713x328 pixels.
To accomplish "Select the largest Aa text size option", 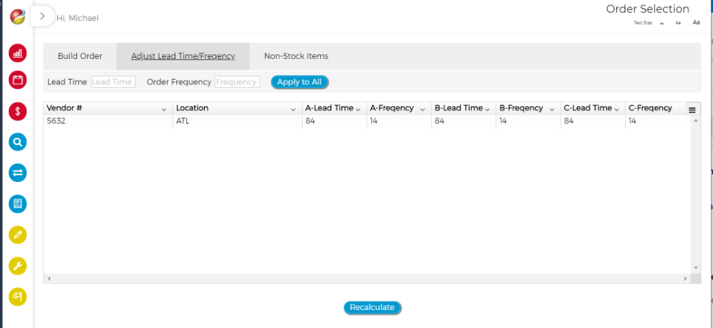I will point(696,23).
